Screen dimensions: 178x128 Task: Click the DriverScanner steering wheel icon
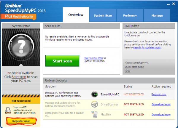click(95, 104)
